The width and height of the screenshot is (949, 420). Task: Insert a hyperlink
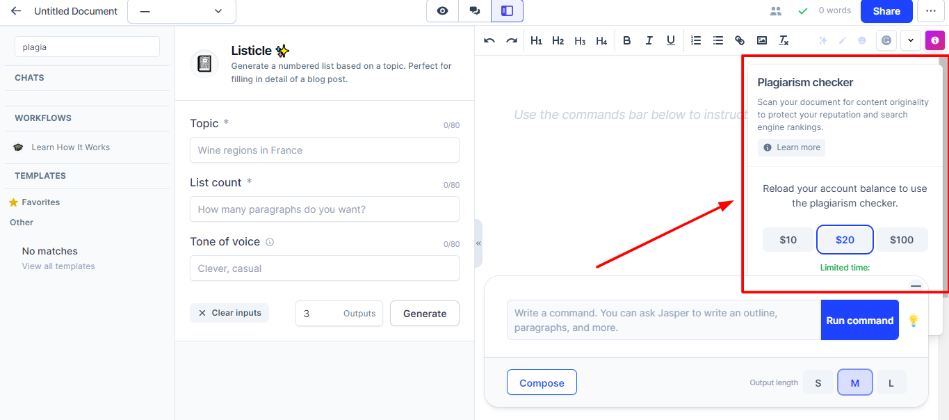740,40
